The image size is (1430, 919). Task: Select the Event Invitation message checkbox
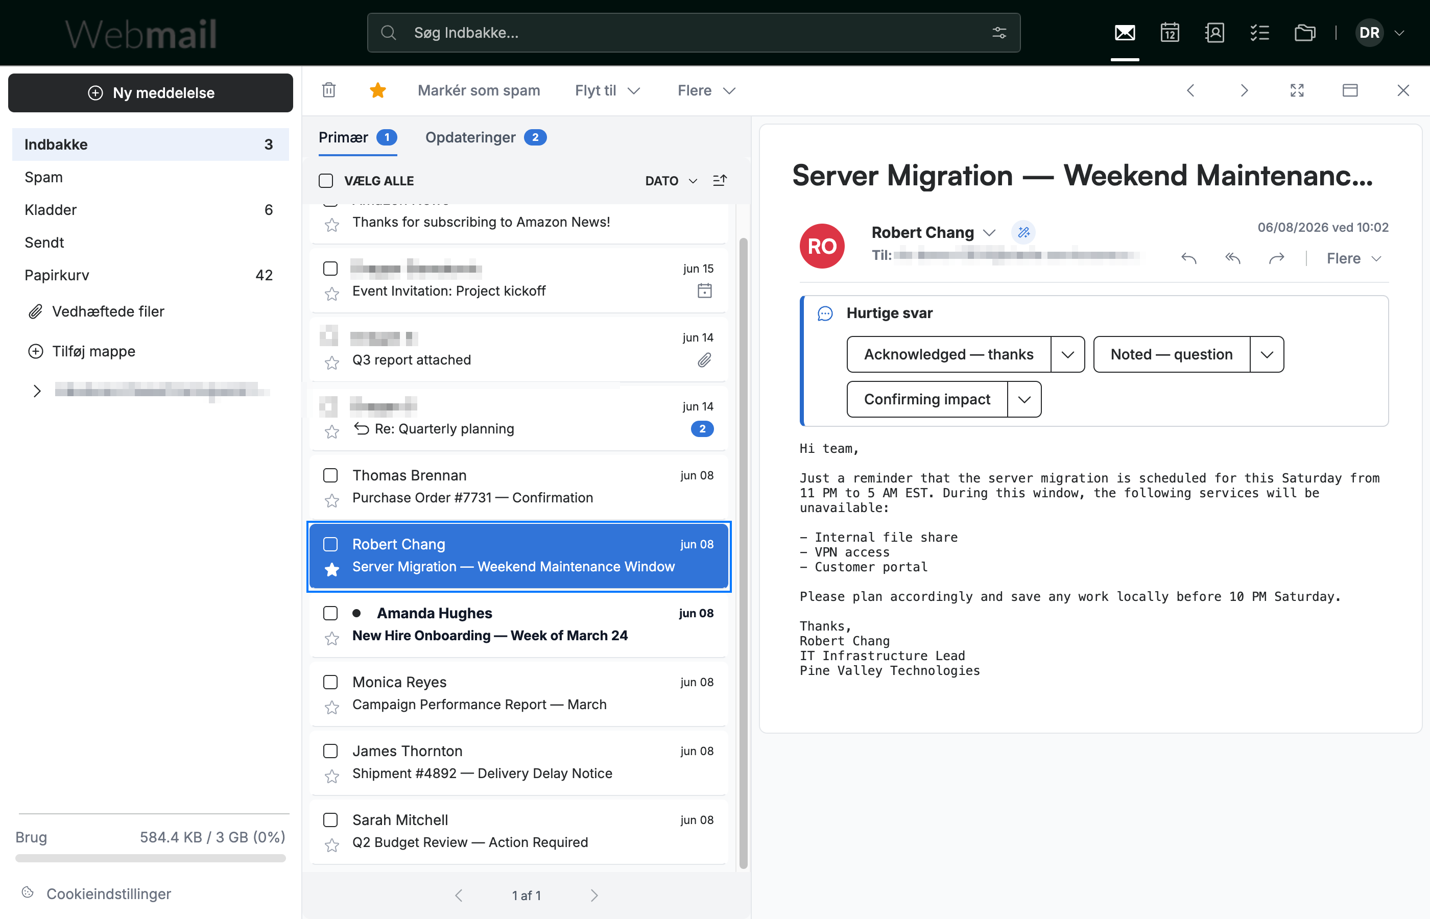click(x=330, y=269)
